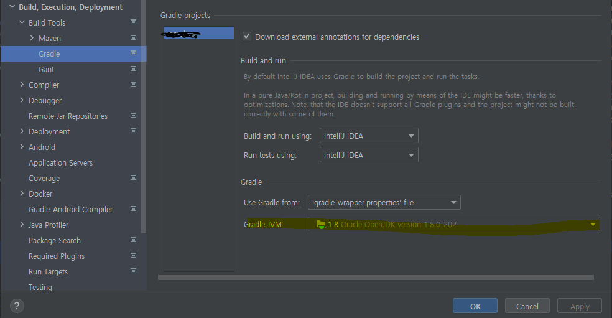Expand the Maven node
The height and width of the screenshot is (318, 612).
[32, 38]
